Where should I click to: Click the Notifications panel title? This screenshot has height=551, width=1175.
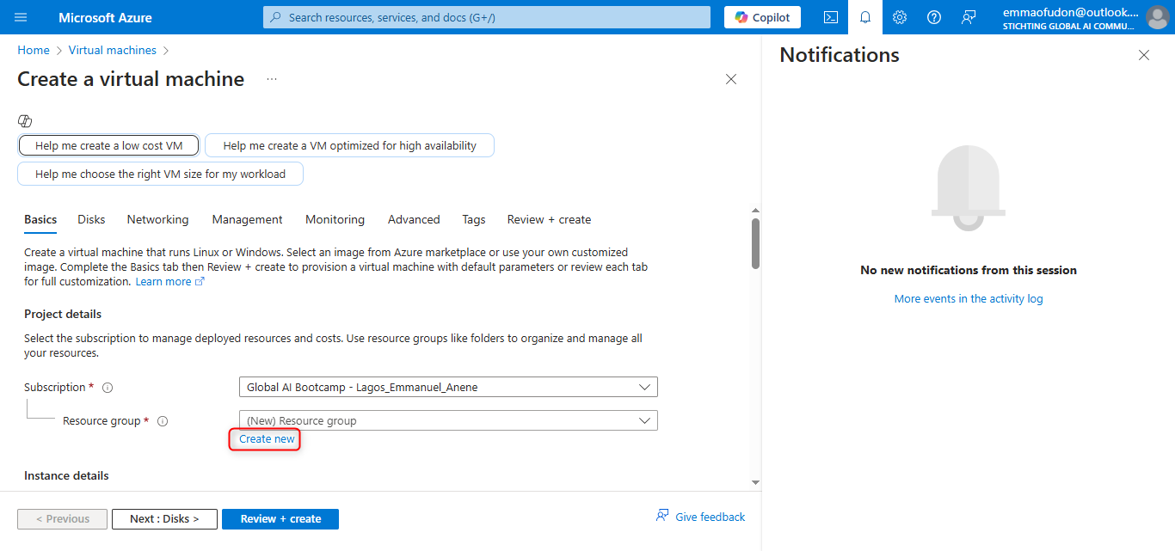(x=840, y=55)
